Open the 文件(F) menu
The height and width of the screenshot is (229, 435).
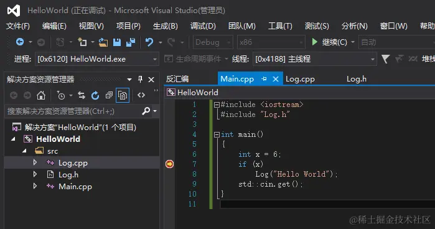pyautogui.click(x=18, y=26)
